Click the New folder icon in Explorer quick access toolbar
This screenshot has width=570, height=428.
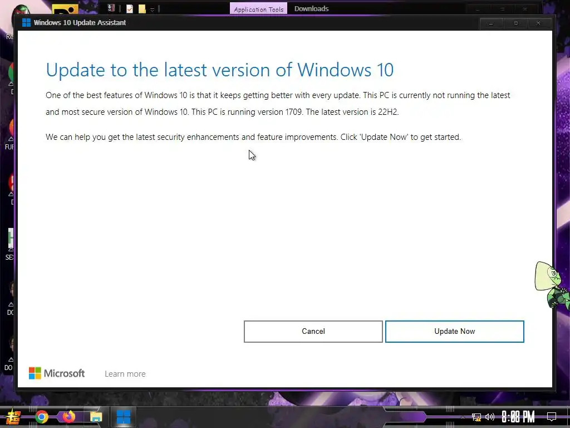pos(142,9)
